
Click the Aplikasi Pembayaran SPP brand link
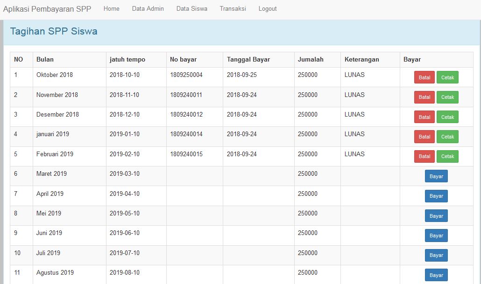click(x=47, y=8)
